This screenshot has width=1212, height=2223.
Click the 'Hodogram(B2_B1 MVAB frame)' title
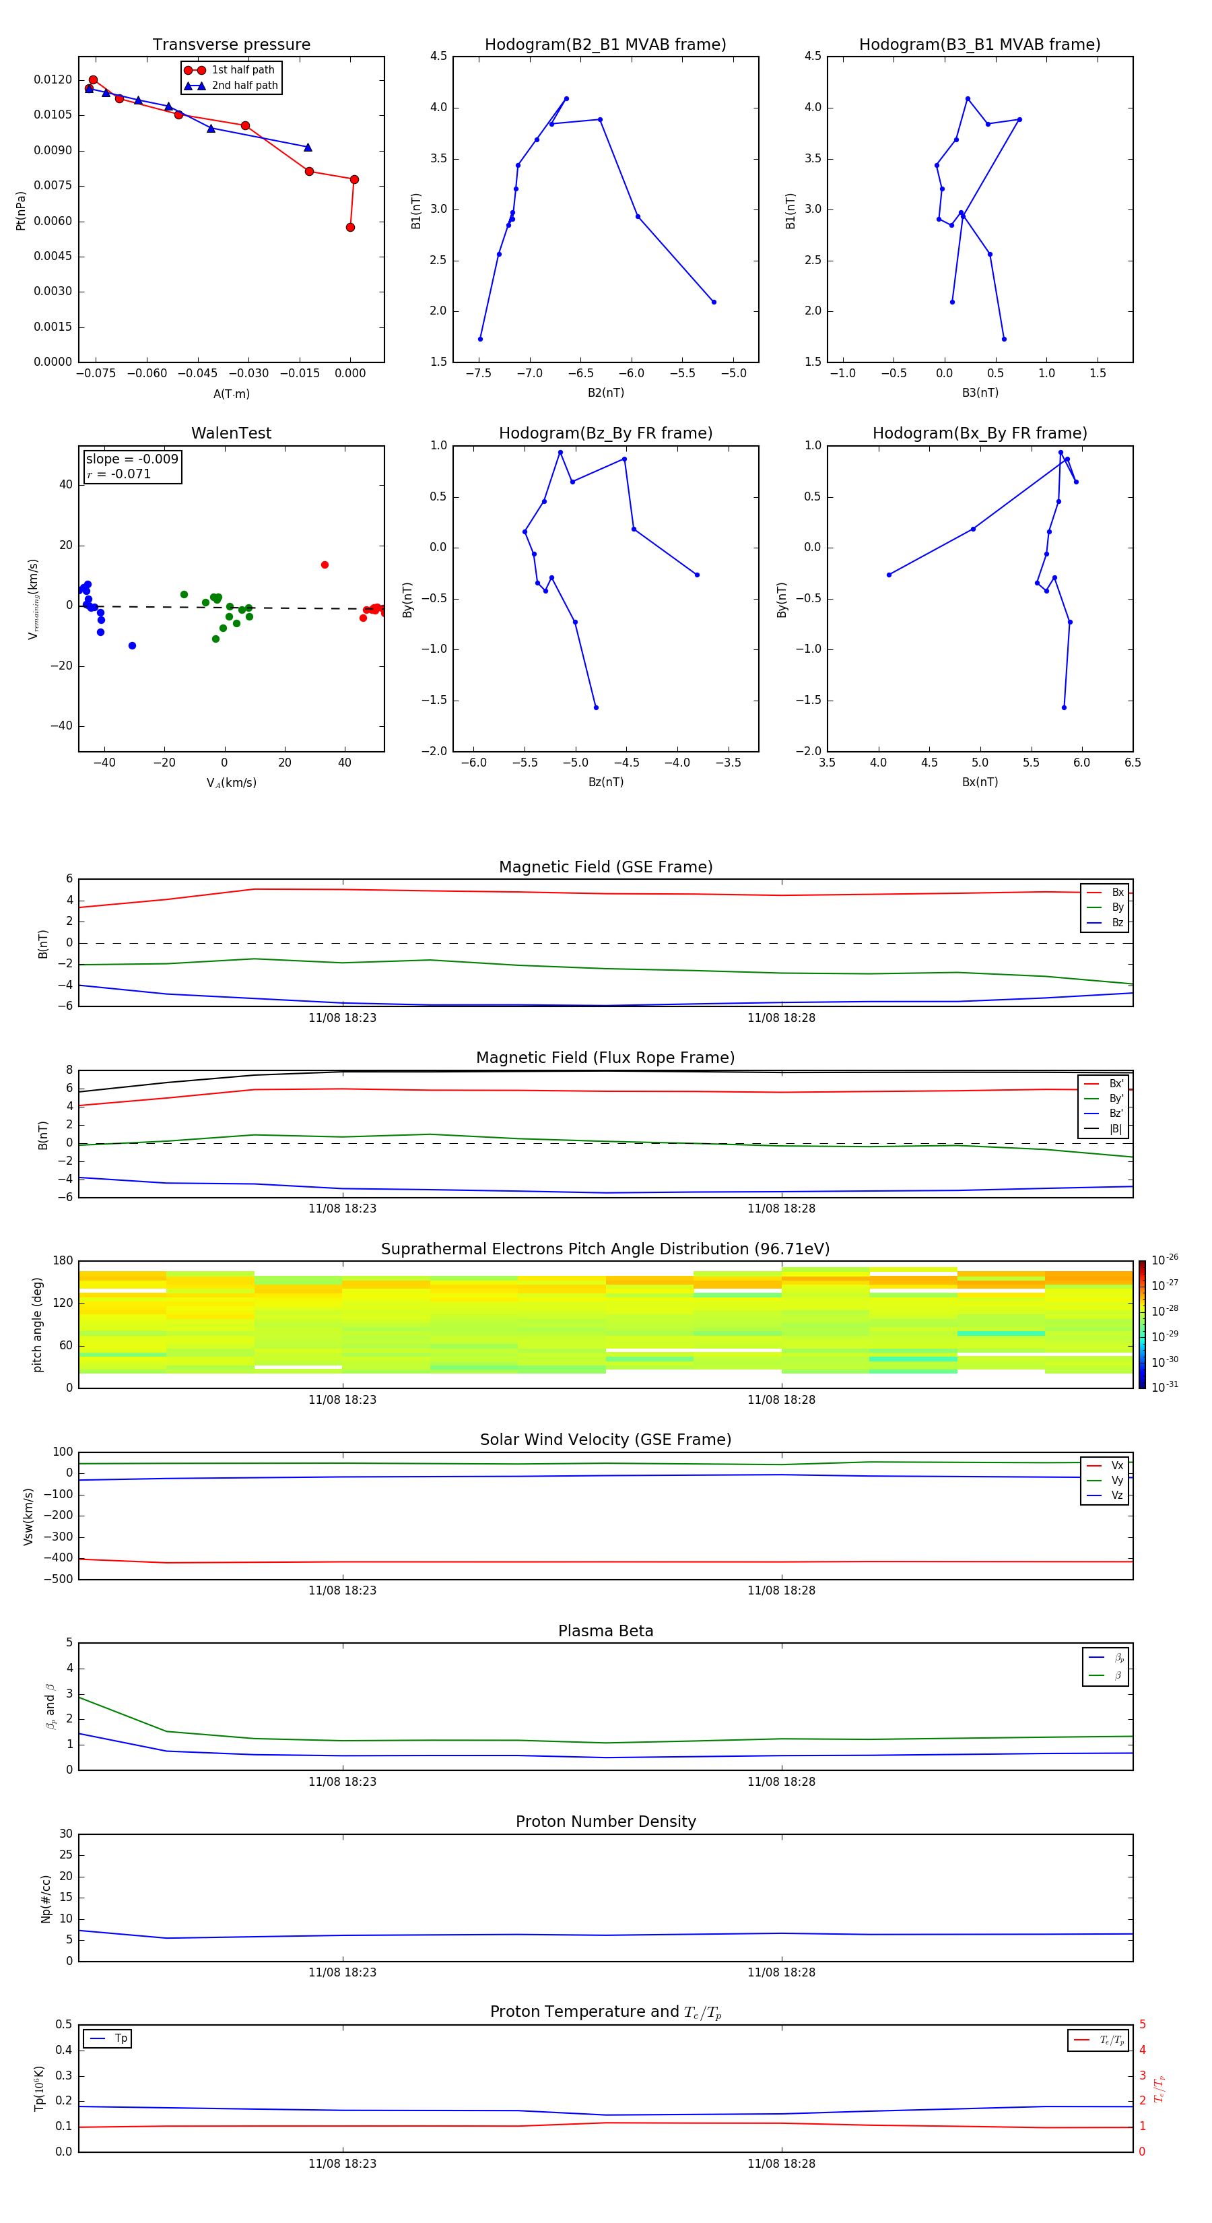(x=605, y=44)
